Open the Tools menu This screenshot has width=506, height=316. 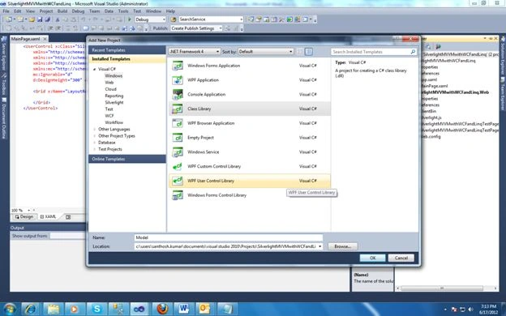click(x=123, y=11)
